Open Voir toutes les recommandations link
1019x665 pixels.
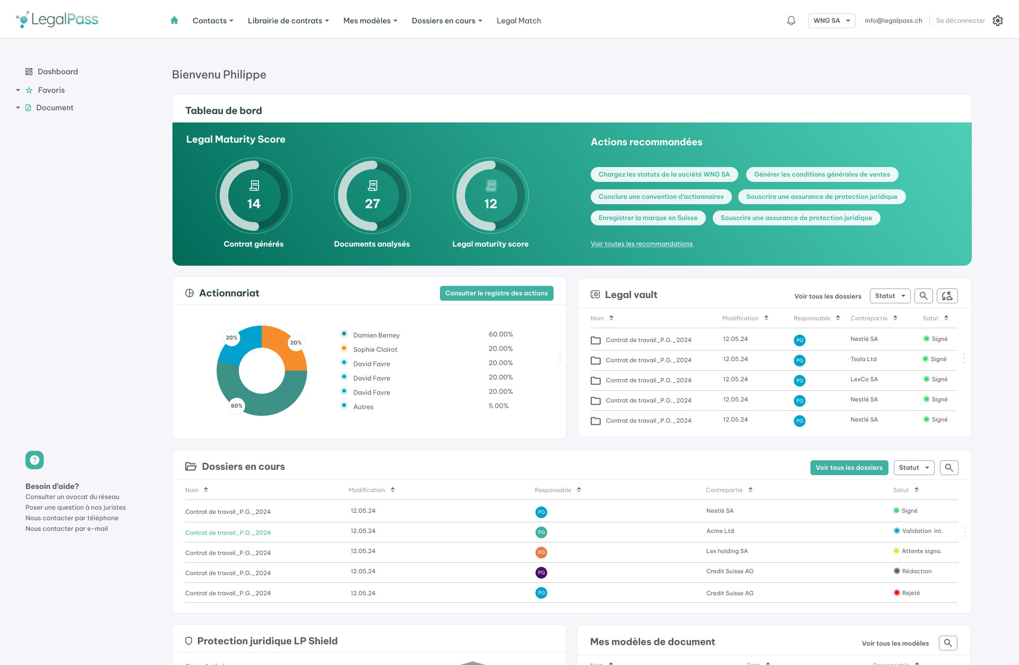tap(642, 244)
